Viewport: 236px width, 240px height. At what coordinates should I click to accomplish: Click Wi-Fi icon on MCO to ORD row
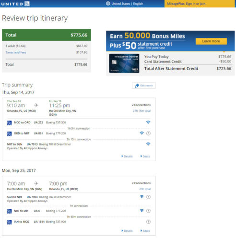[x=148, y=122]
